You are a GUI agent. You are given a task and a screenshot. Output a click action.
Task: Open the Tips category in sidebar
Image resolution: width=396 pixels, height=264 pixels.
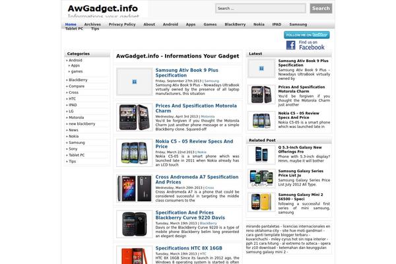click(x=72, y=162)
